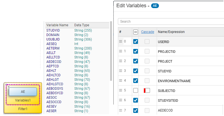Image resolution: width=224 pixels, height=116 pixels.
Task: Collapse the Filter1 node triangle
Action: tap(6, 84)
